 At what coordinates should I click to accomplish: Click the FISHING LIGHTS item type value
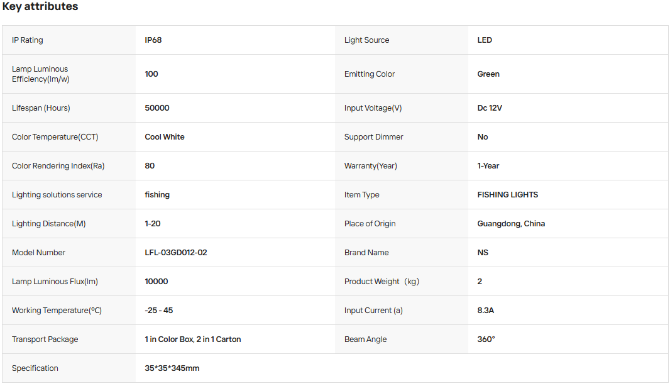[508, 195]
